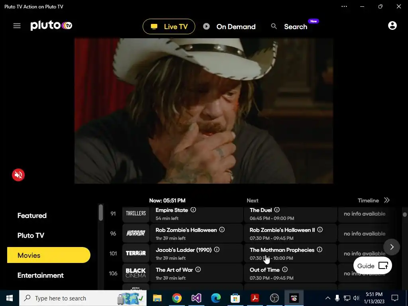Viewport: 408px width, 306px height.
Task: Open the Black Cinema channel logo
Action: 136,273
